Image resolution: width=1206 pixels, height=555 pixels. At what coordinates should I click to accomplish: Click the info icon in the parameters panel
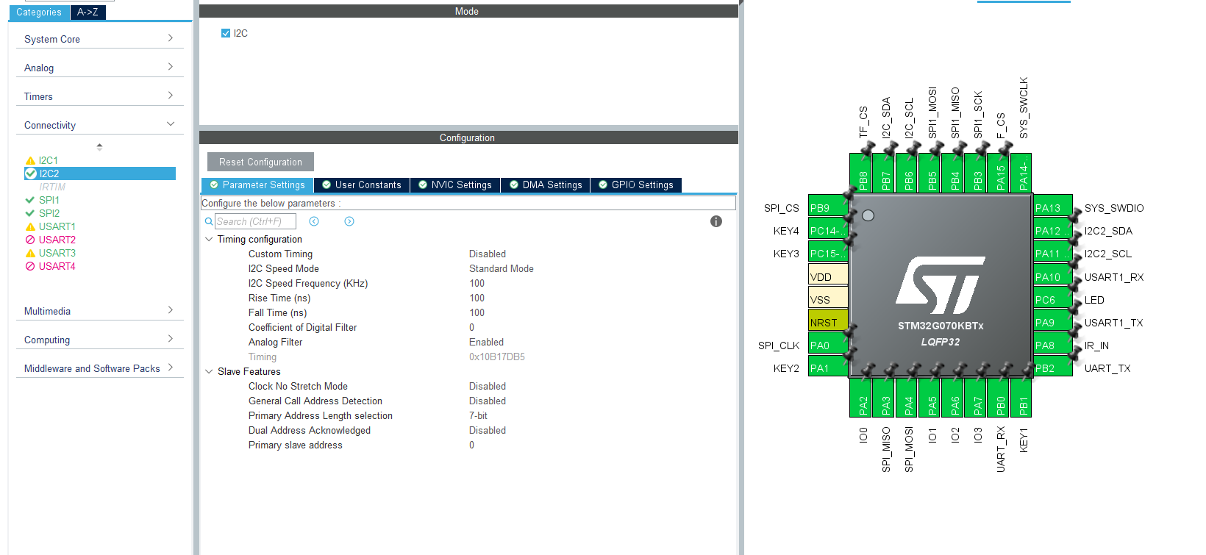(x=716, y=221)
